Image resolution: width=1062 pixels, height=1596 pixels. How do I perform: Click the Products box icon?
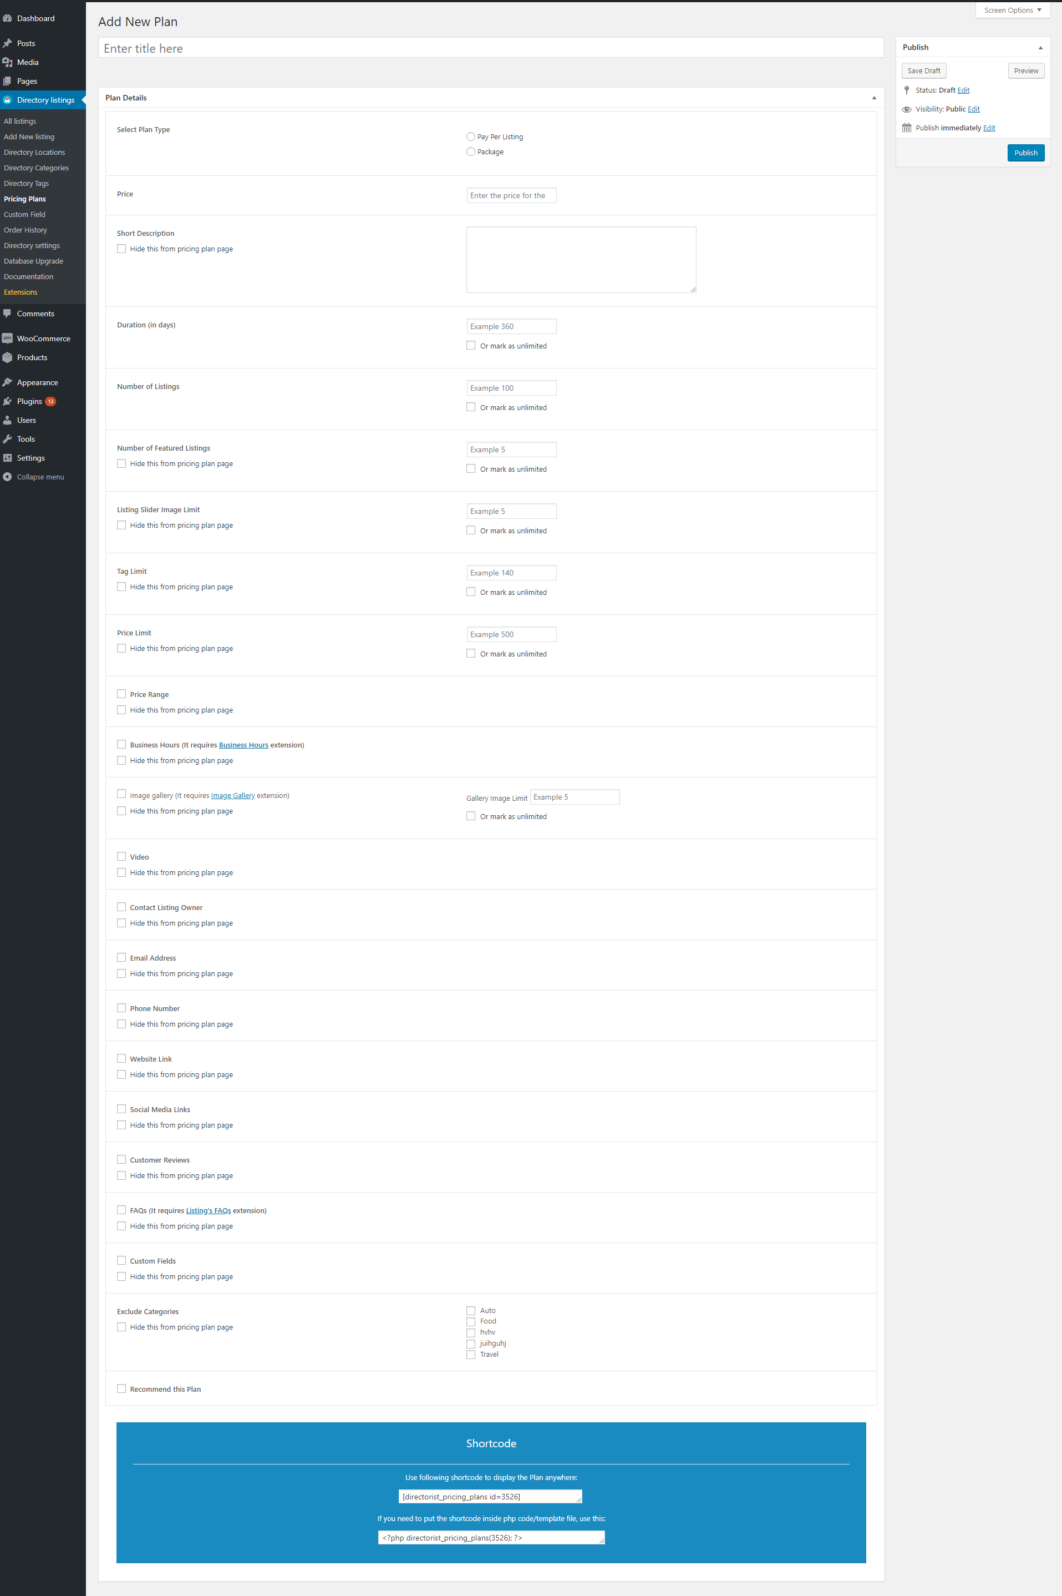coord(7,358)
